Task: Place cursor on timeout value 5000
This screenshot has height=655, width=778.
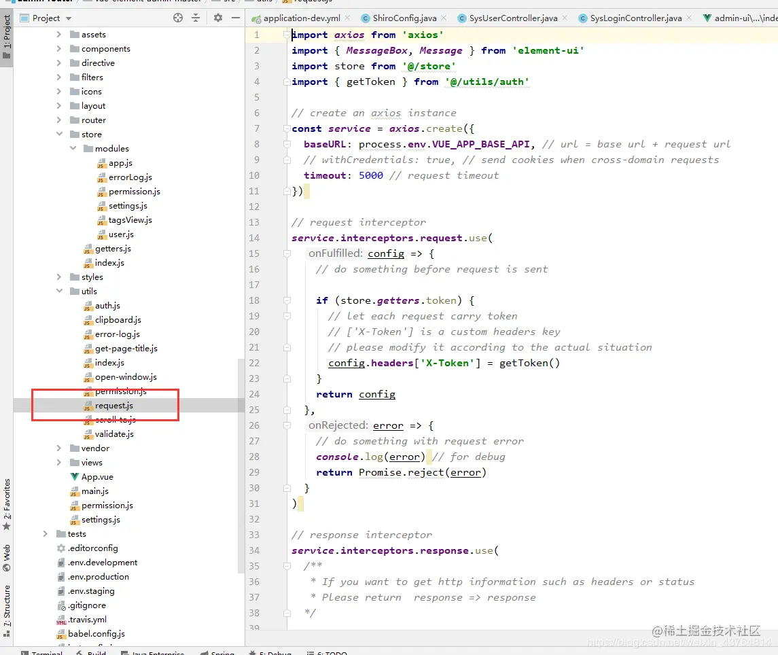Action: pos(370,175)
